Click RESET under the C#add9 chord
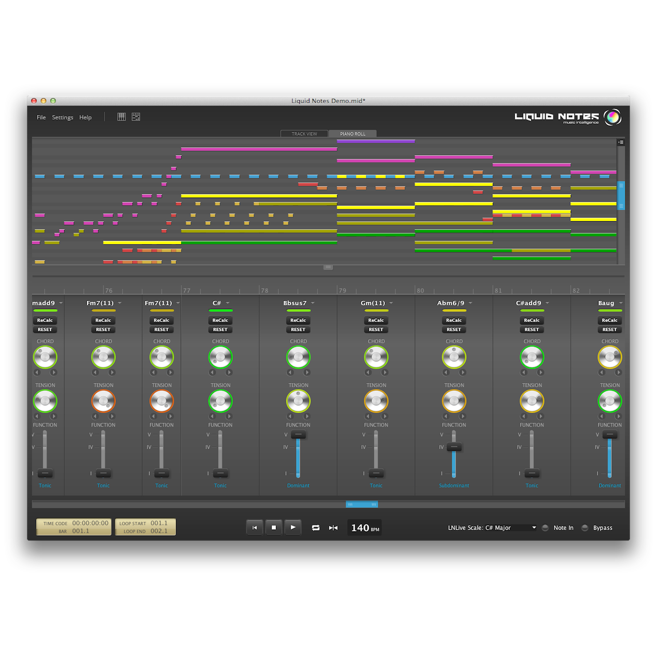This screenshot has width=657, height=657. coord(532,330)
